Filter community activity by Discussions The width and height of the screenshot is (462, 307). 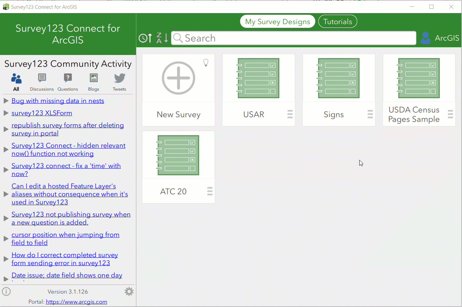tap(42, 82)
